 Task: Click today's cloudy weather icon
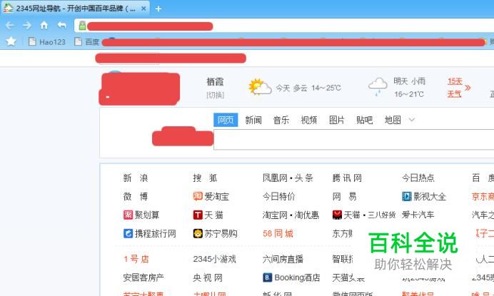click(260, 87)
